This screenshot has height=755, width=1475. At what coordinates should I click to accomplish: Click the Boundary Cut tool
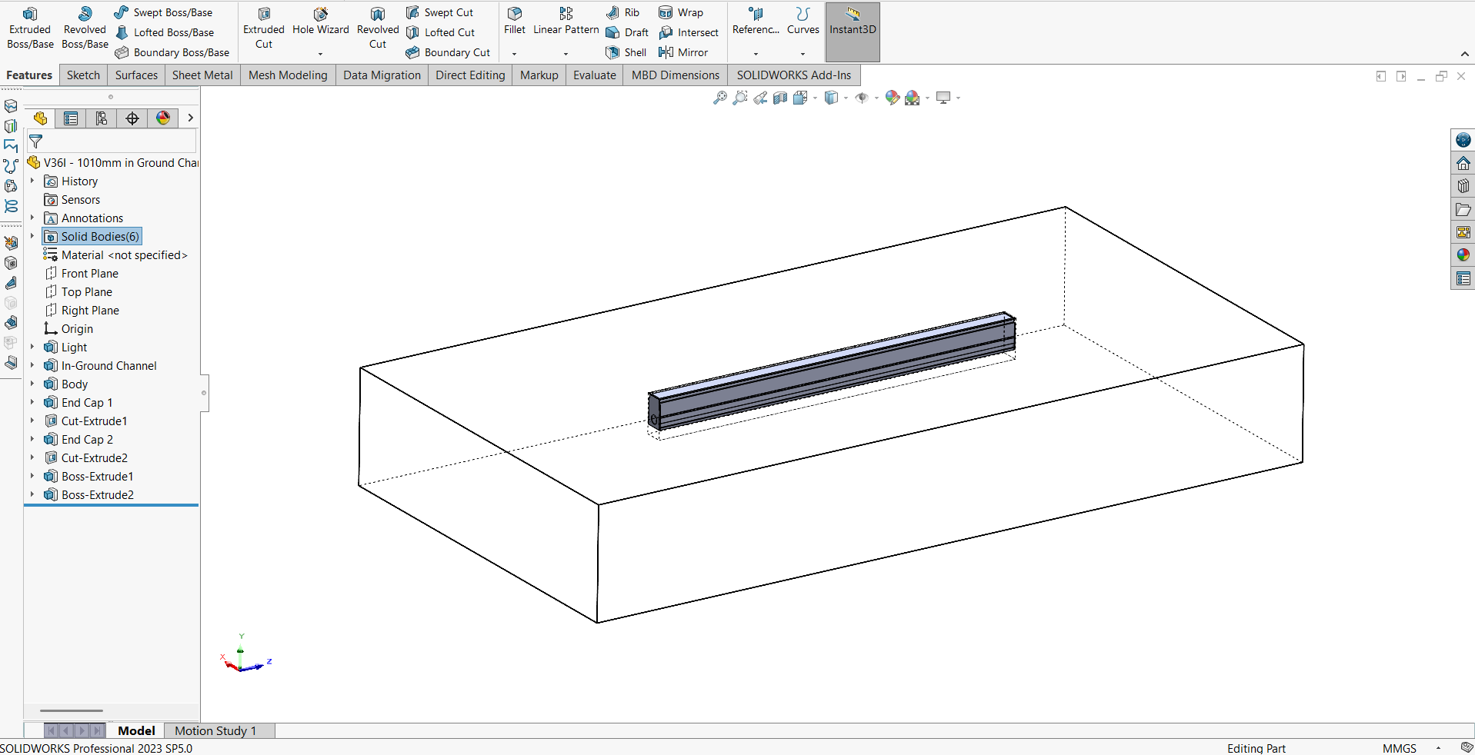[x=448, y=52]
